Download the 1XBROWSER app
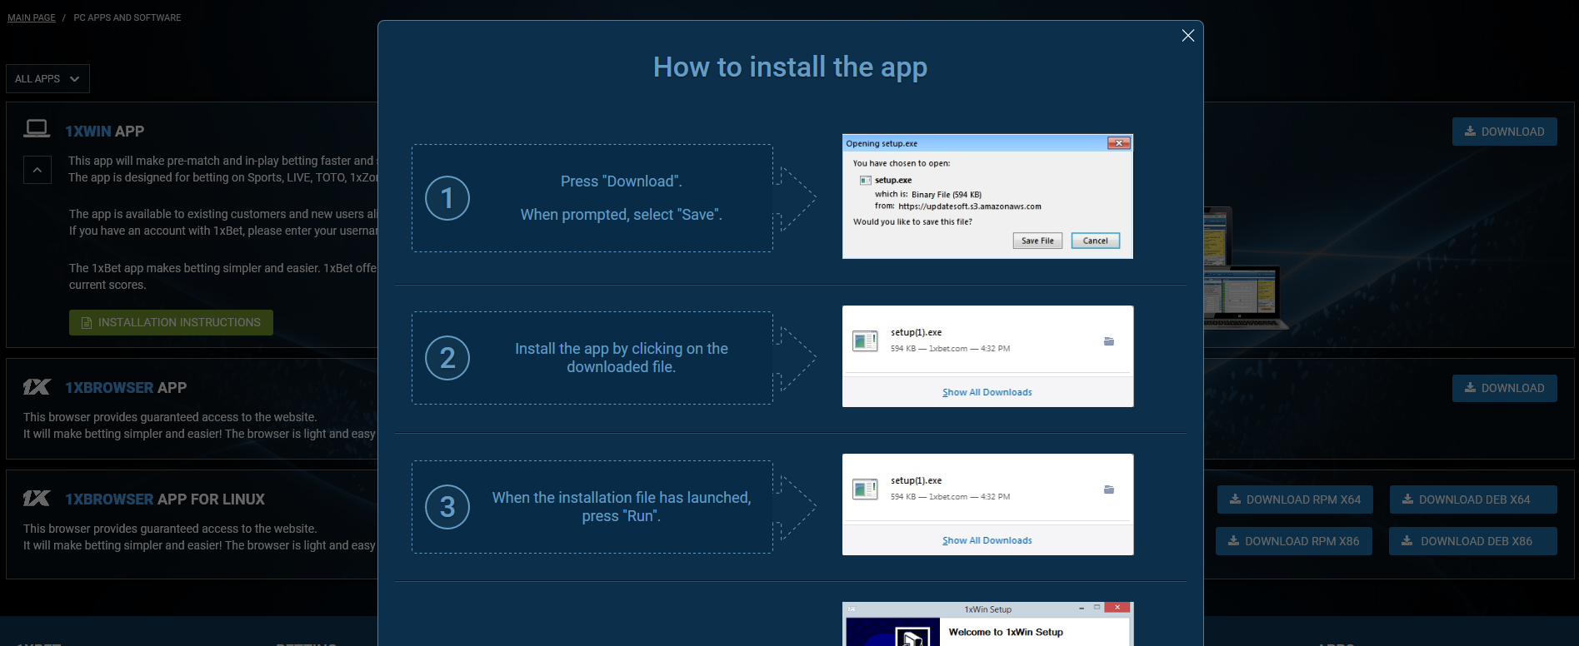This screenshot has width=1579, height=646. [1504, 388]
